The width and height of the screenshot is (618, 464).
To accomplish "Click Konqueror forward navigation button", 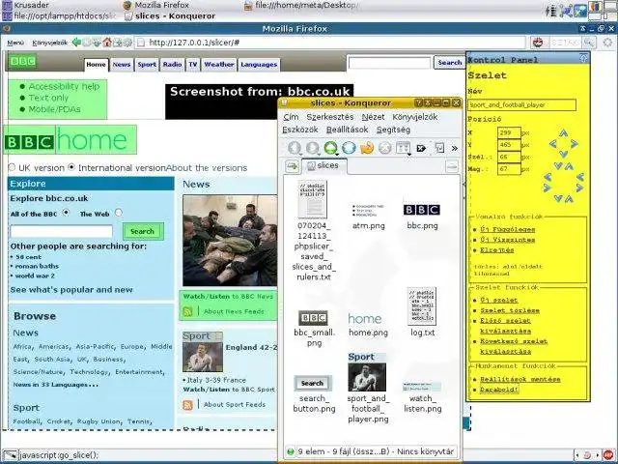I will coord(313,148).
